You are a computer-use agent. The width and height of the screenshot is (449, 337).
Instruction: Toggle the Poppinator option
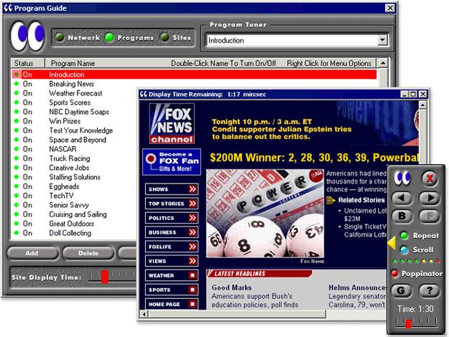pyautogui.click(x=394, y=274)
